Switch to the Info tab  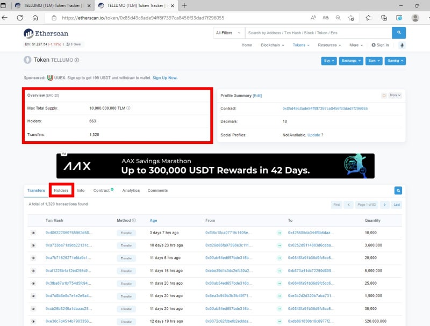point(81,191)
